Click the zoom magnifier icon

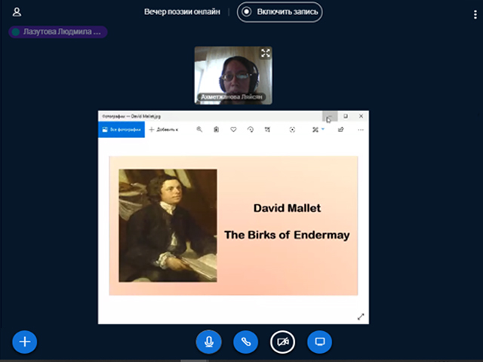click(199, 130)
